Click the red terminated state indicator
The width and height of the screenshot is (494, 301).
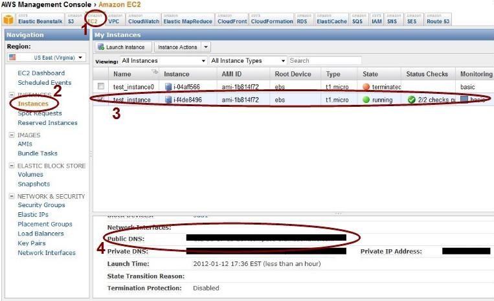click(x=366, y=87)
